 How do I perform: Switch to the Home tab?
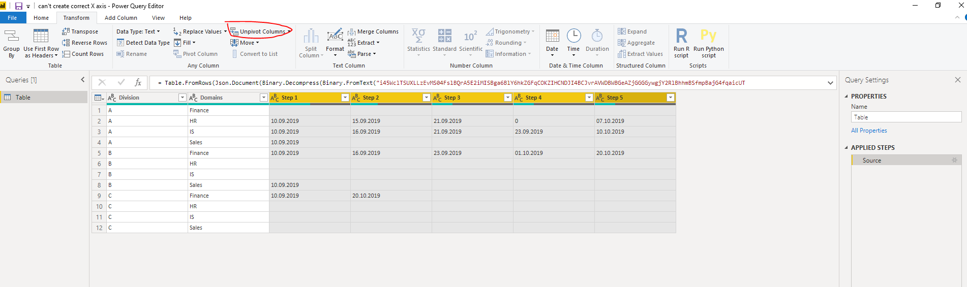point(41,18)
